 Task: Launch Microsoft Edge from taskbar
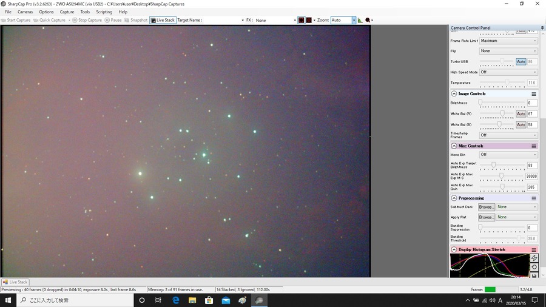175,300
